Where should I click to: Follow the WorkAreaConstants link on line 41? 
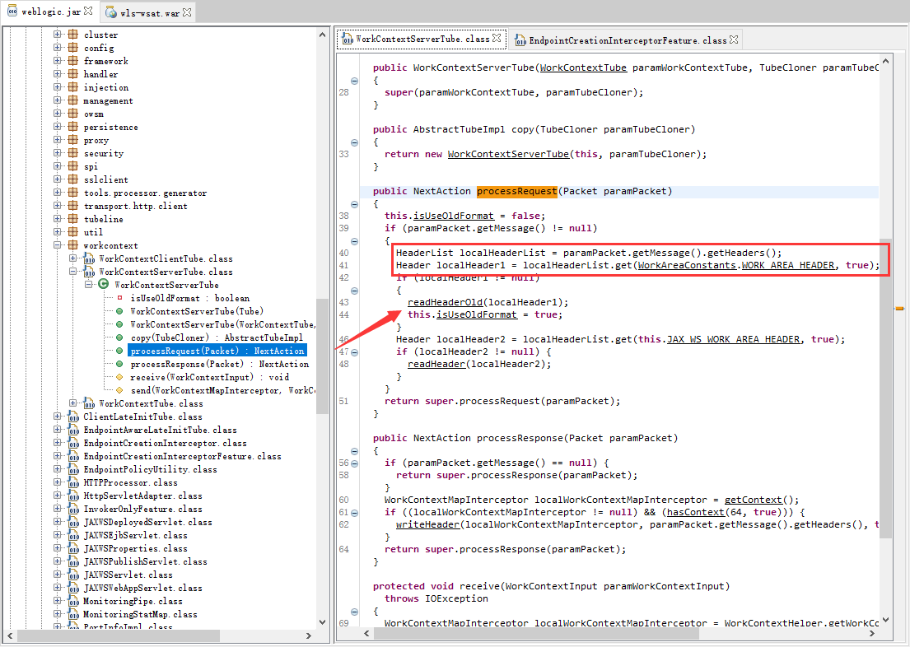click(x=687, y=265)
